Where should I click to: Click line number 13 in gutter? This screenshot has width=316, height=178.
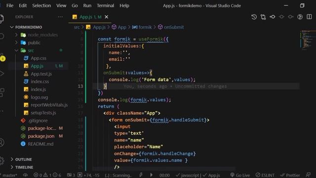coord(80,86)
